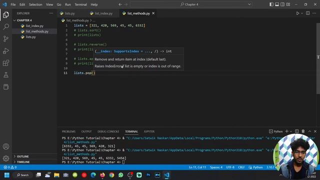Open the File menu
This screenshot has height=180, width=320.
[x=13, y=4]
